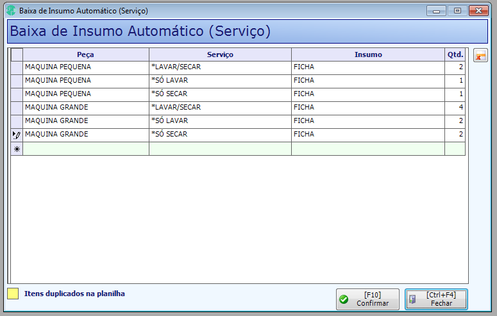497x316 pixels.
Task: Maximize the Baixa de Insumo window
Action: (x=457, y=10)
